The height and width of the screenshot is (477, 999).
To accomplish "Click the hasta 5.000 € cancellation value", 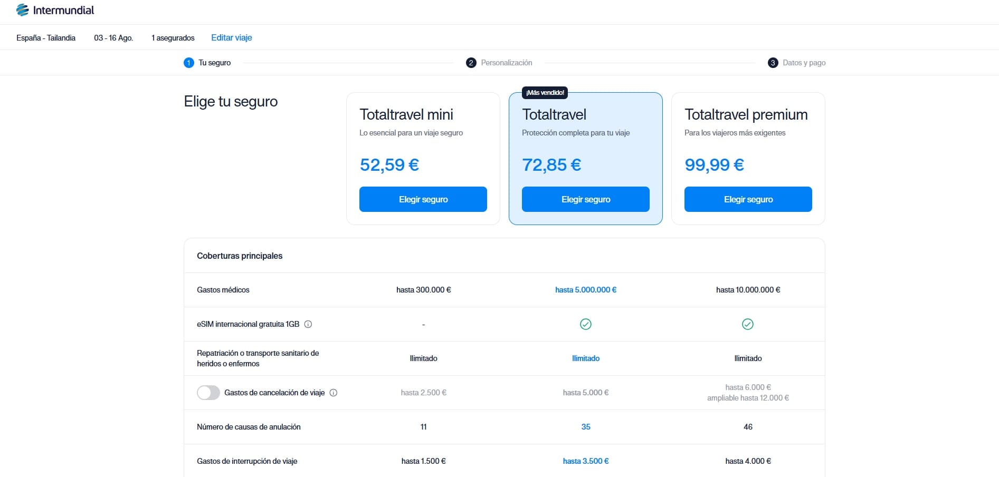I will 586,393.
